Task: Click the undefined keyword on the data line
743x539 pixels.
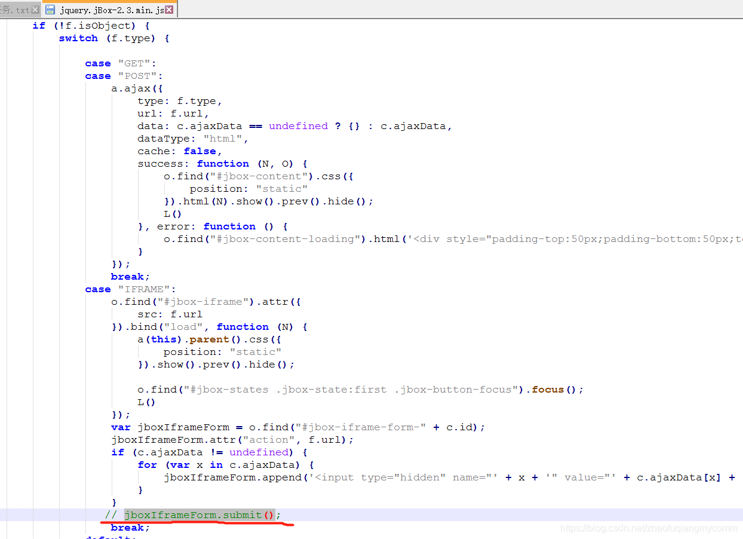Action: click(298, 125)
